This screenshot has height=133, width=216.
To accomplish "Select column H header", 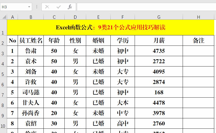I will [x=199, y=17].
